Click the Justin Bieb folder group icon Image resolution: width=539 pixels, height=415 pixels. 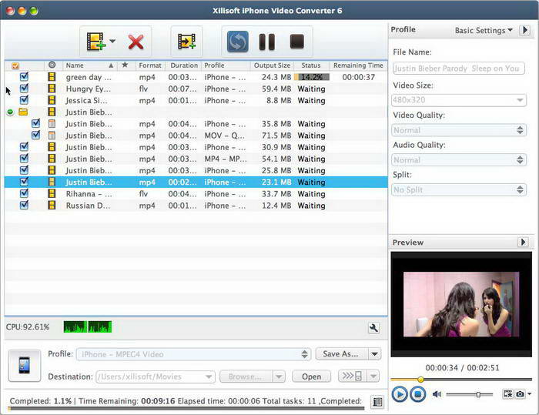[23, 112]
